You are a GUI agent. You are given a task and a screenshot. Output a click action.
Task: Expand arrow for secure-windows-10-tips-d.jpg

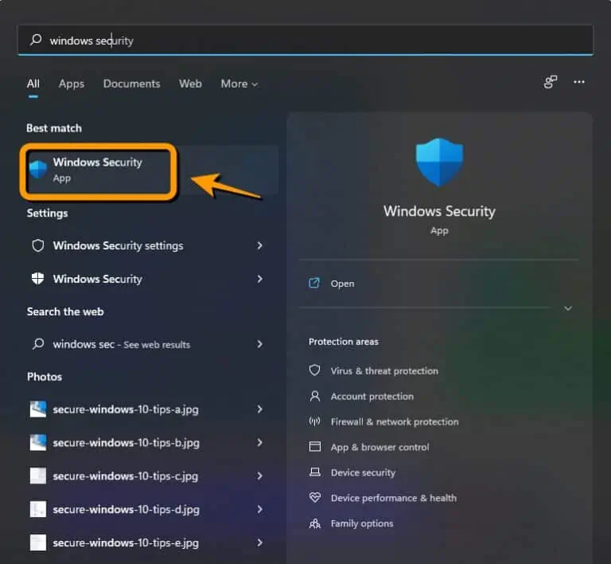259,509
